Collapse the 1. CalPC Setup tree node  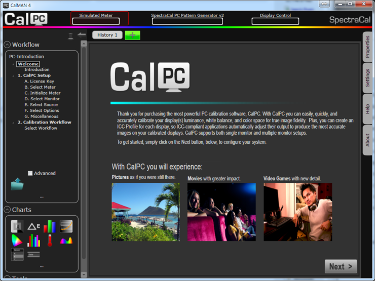click(x=13, y=76)
